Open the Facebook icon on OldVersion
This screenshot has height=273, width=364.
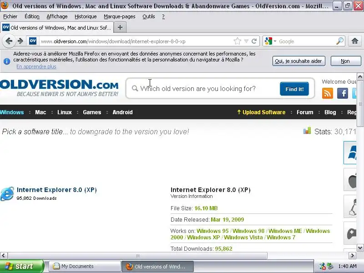coord(343,93)
